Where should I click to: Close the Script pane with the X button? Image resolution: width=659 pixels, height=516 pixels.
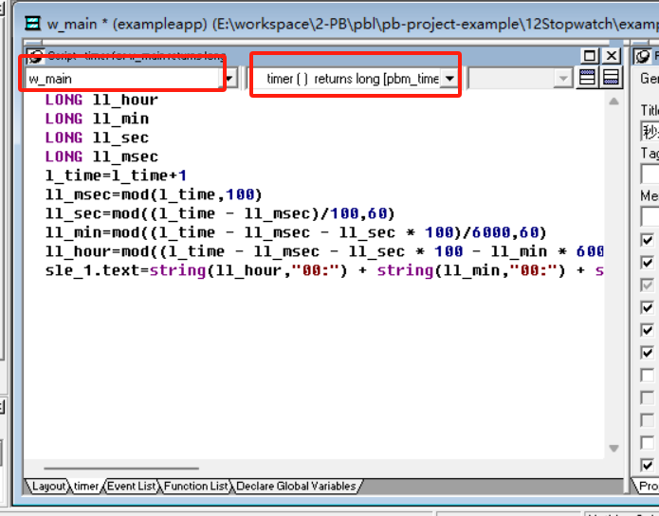pyautogui.click(x=612, y=56)
